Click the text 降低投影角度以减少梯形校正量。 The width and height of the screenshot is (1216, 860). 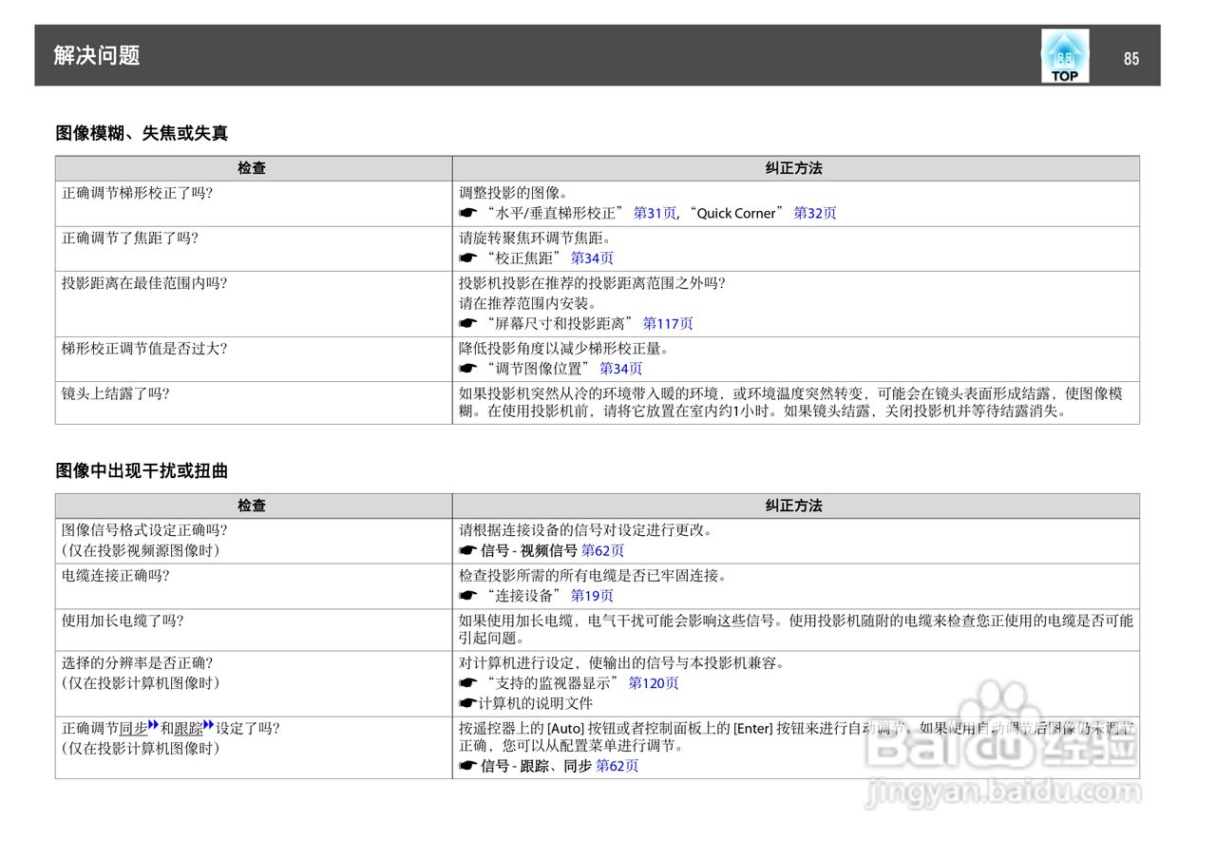click(563, 349)
